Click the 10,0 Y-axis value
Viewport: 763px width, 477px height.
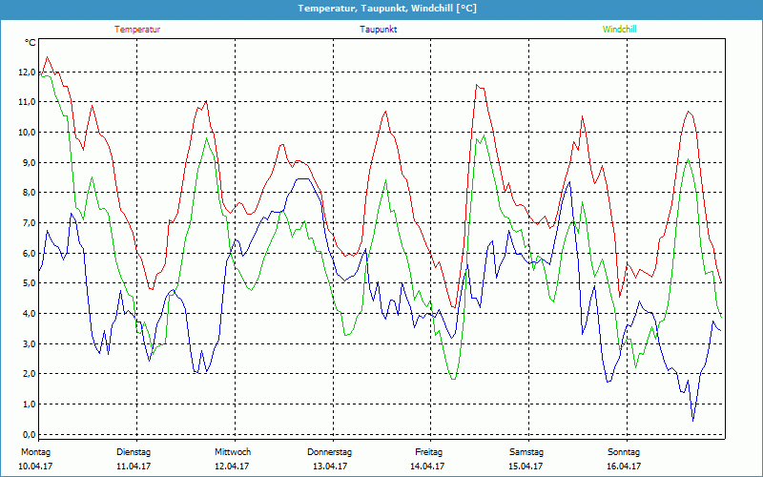27,132
